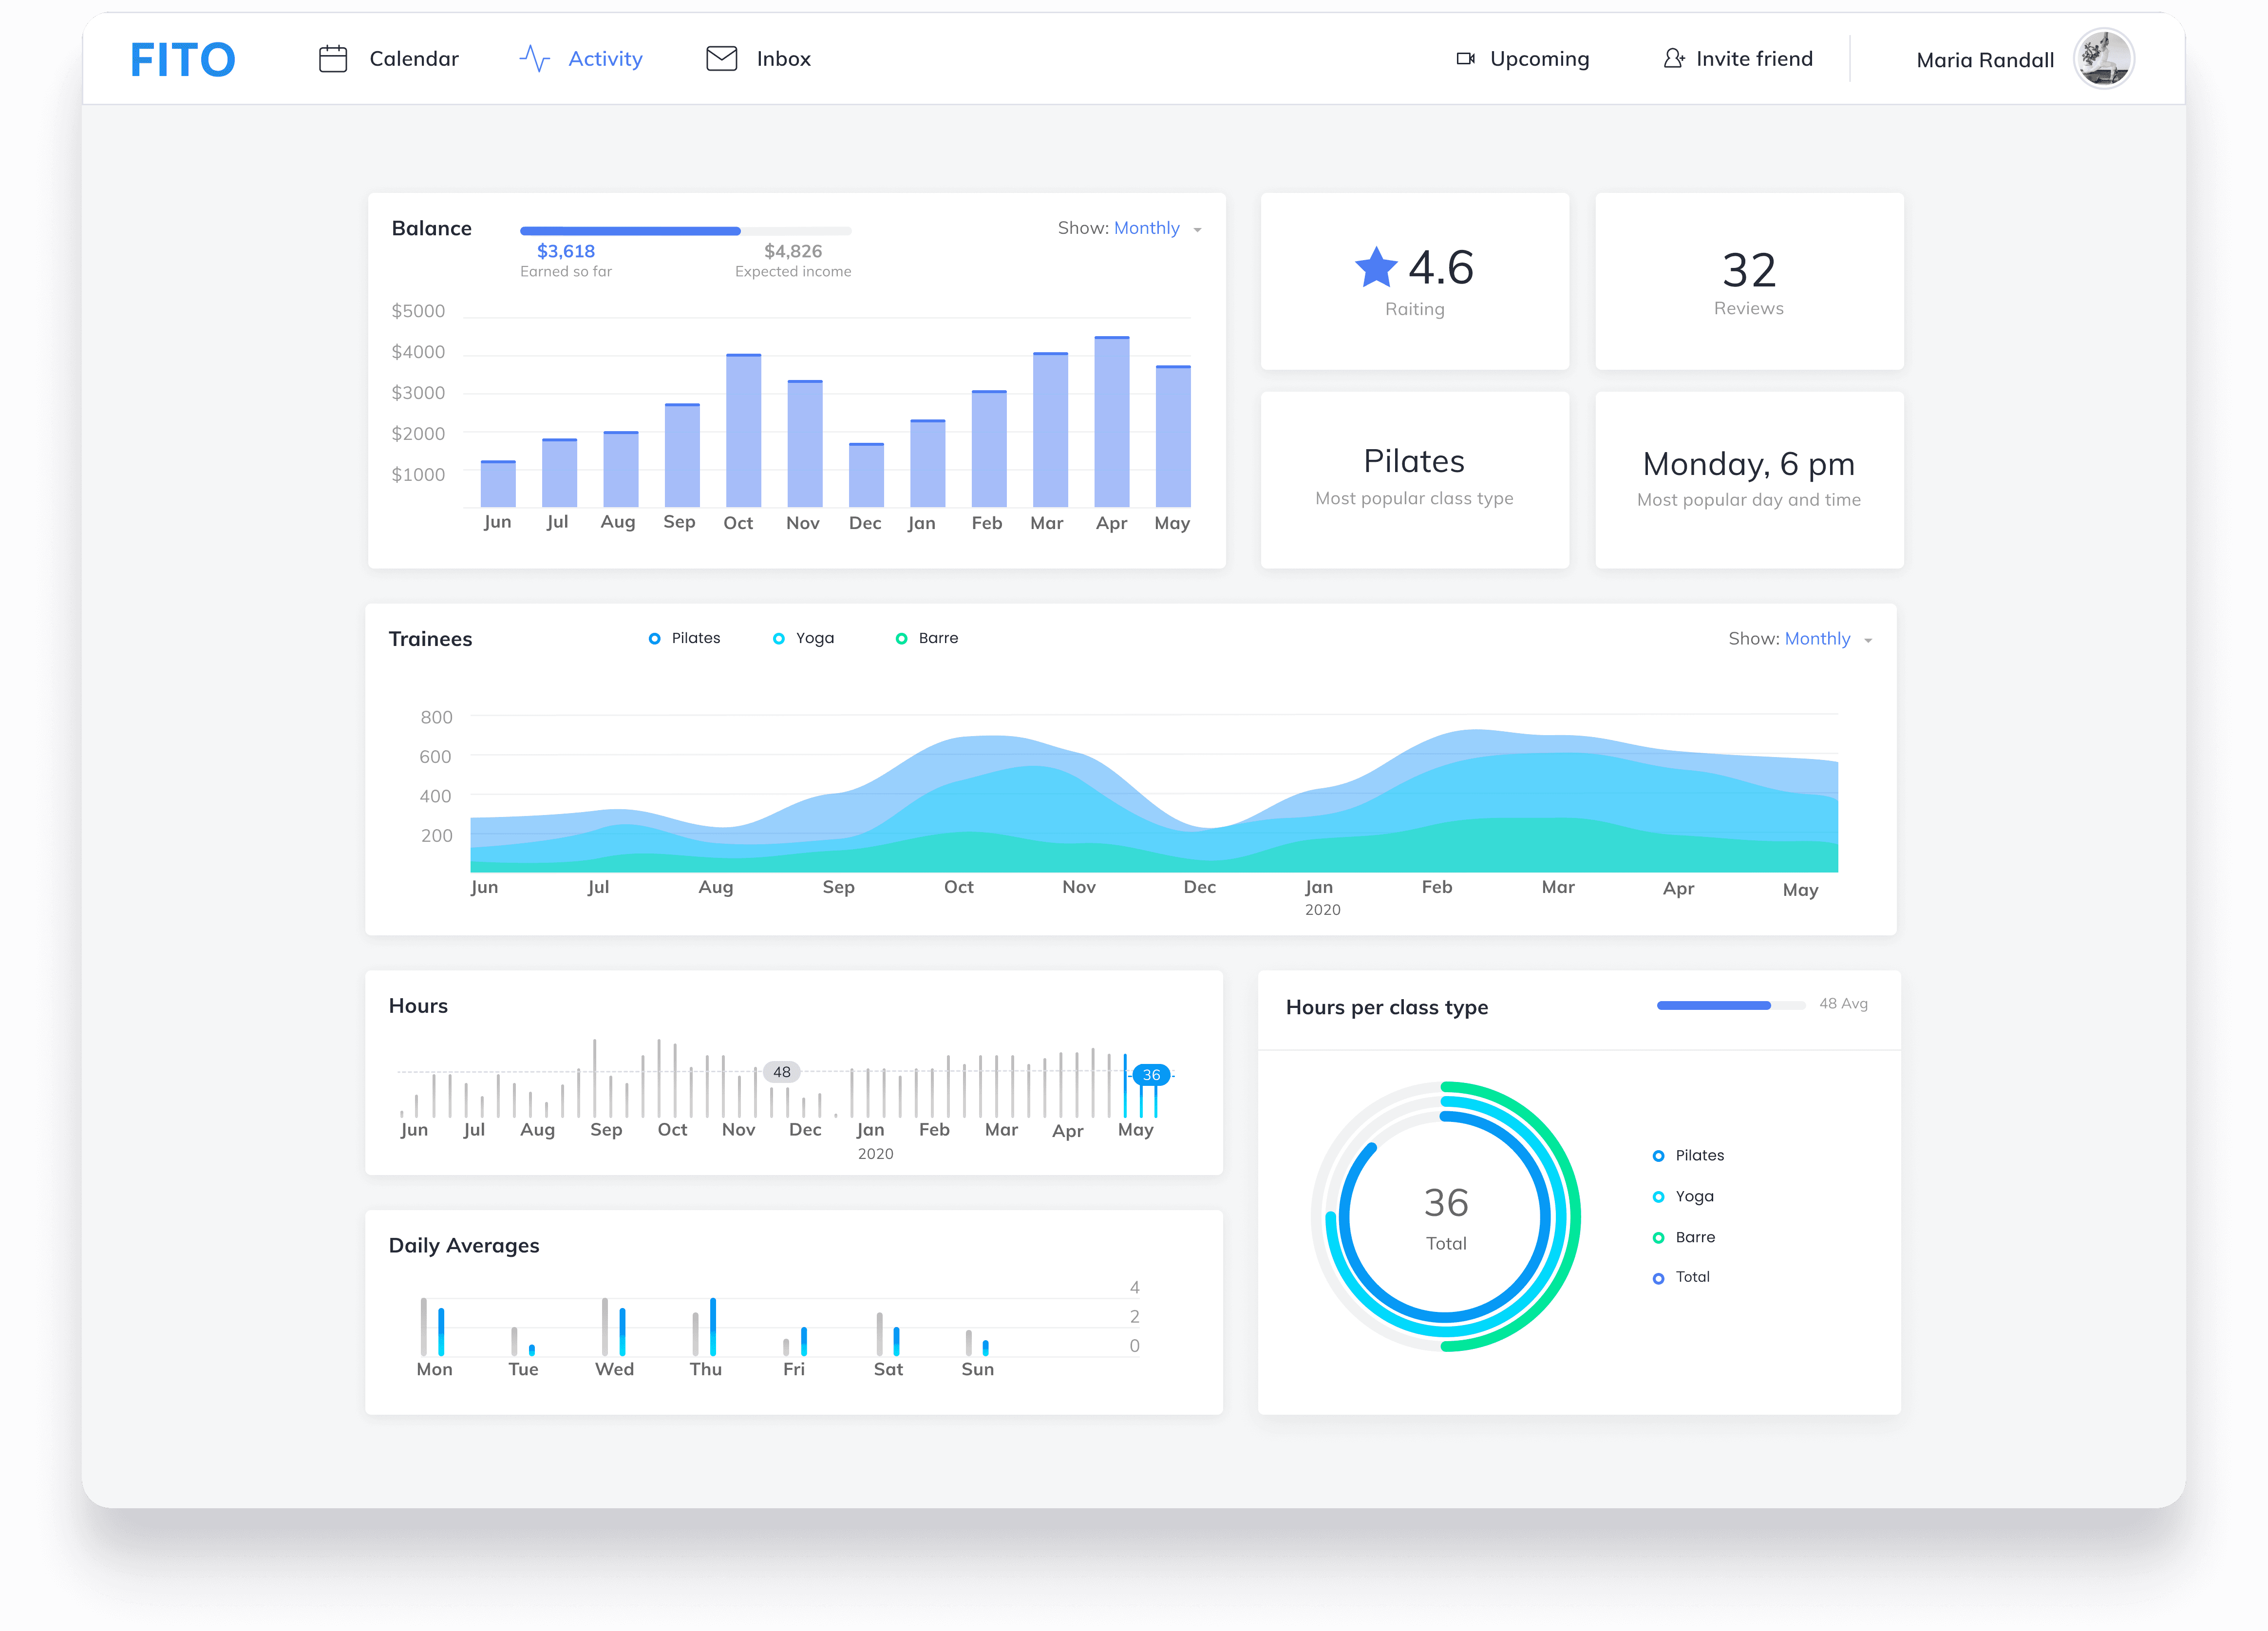Click the Apr bar in Balance chart
This screenshot has width=2268, height=1631.
[1112, 421]
